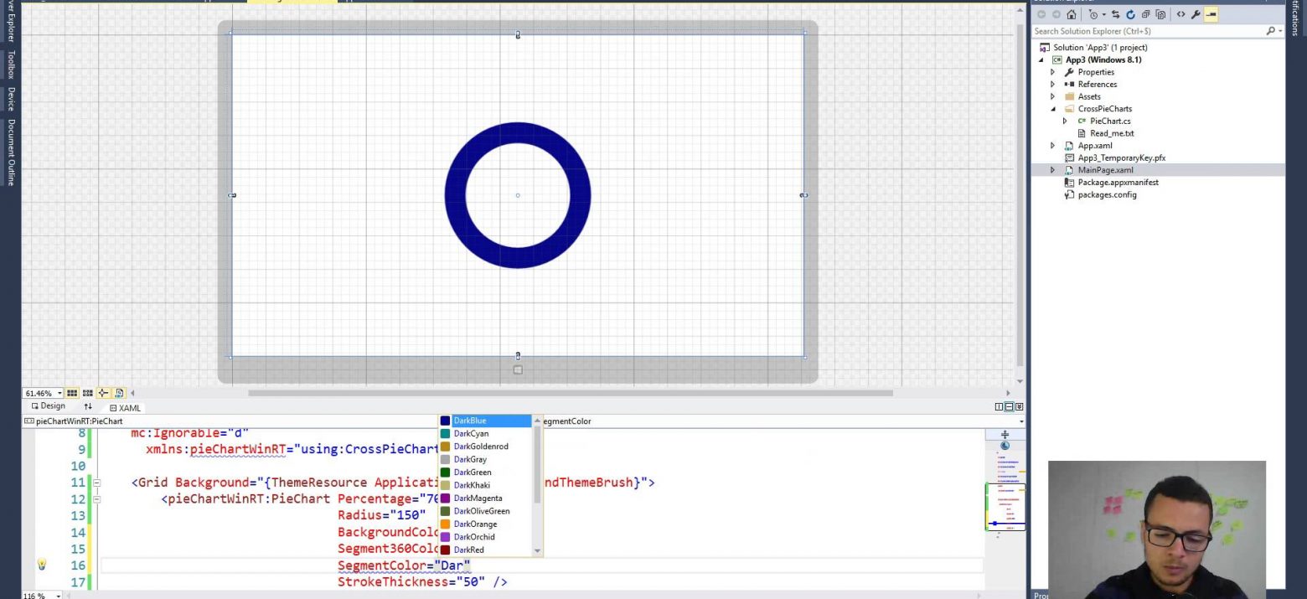Image resolution: width=1307 pixels, height=599 pixels.
Task: Open Properties via the wrench toolbar icon
Action: pyautogui.click(x=1196, y=14)
